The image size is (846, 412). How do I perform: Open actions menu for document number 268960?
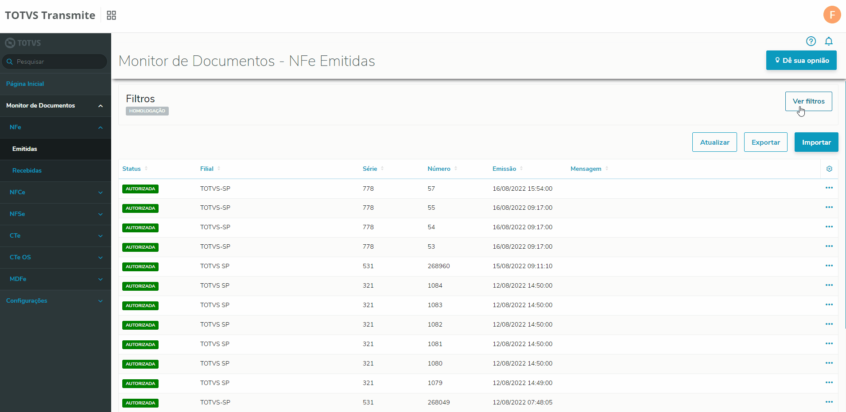coord(829,266)
